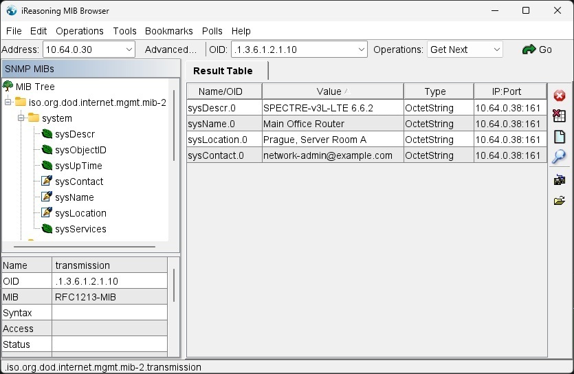This screenshot has width=574, height=374.
Task: Click the system folder icon
Action: click(x=34, y=118)
